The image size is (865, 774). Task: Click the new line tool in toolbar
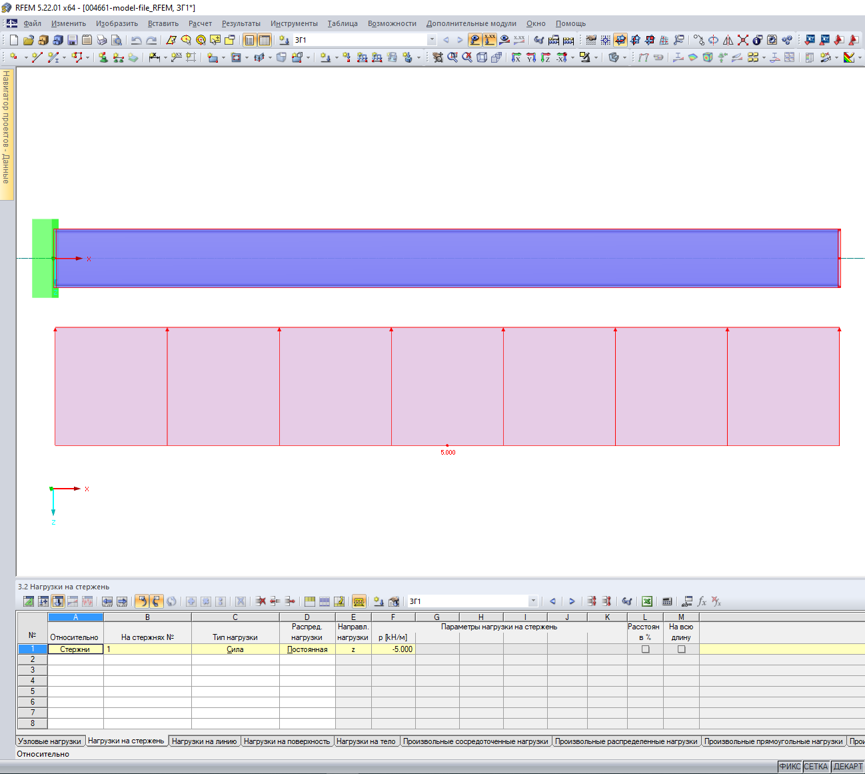click(x=37, y=57)
